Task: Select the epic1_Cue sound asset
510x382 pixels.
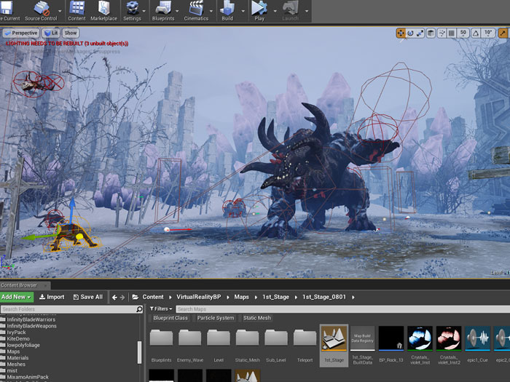Action: click(477, 346)
